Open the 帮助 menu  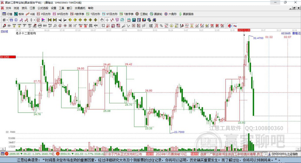[x=91, y=8]
